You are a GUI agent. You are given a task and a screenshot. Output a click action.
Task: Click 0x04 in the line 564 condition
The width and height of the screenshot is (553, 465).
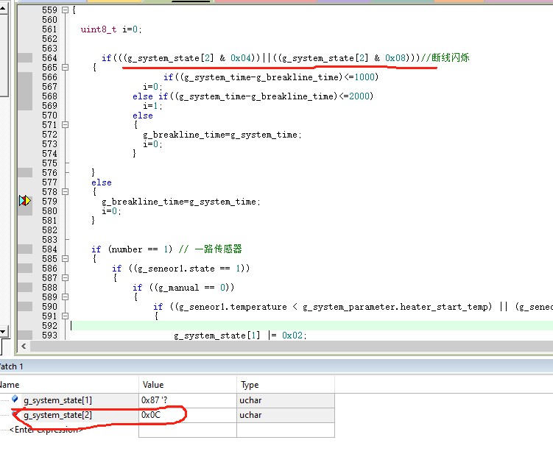241,58
